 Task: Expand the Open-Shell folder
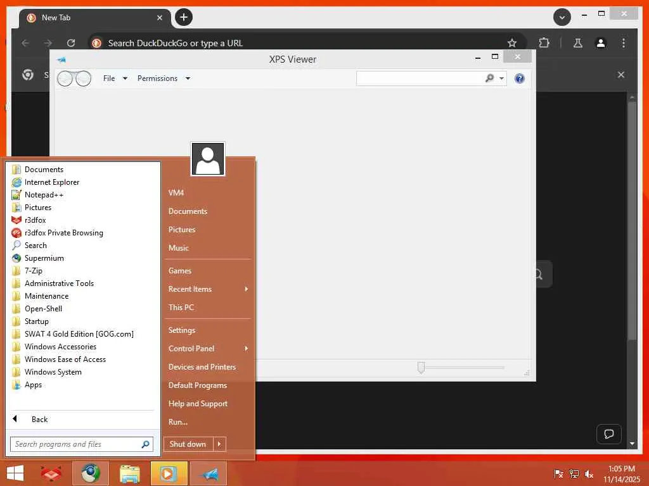pos(43,309)
